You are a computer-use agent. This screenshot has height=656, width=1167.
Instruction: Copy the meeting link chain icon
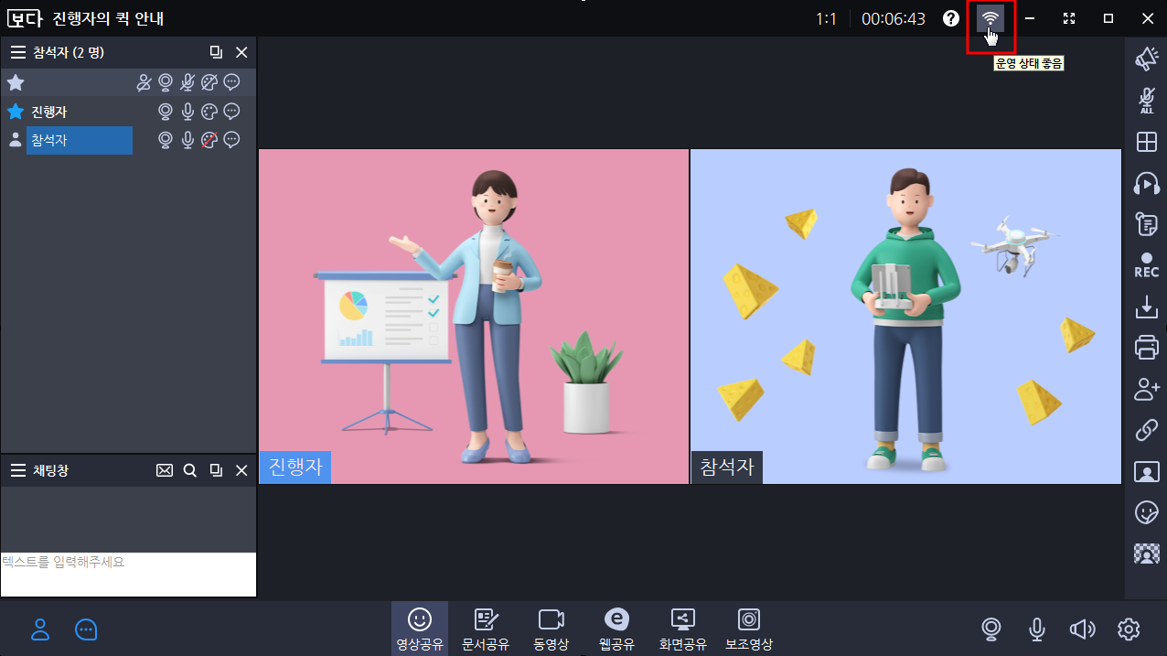(x=1146, y=430)
